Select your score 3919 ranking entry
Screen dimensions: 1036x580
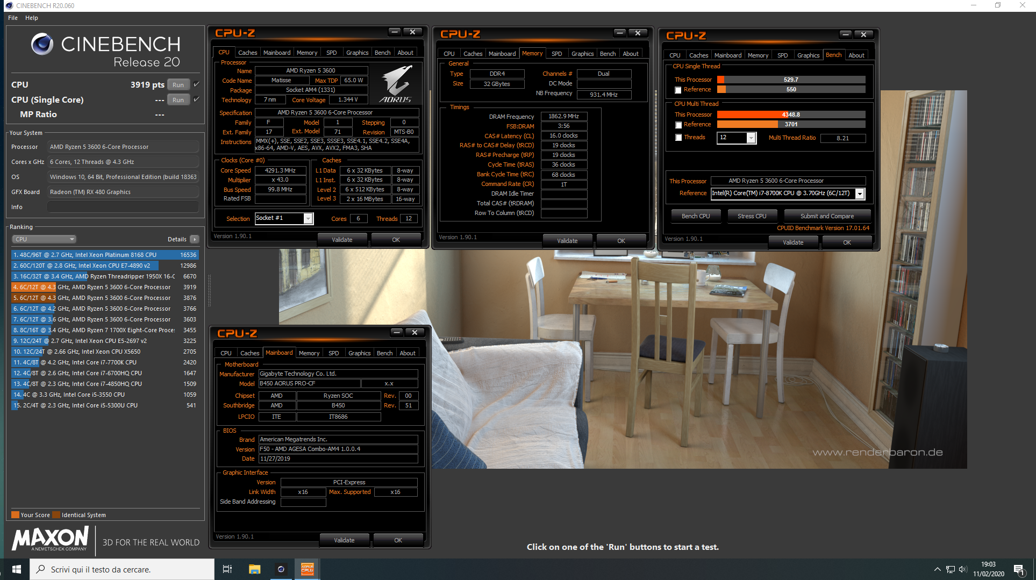click(x=105, y=287)
